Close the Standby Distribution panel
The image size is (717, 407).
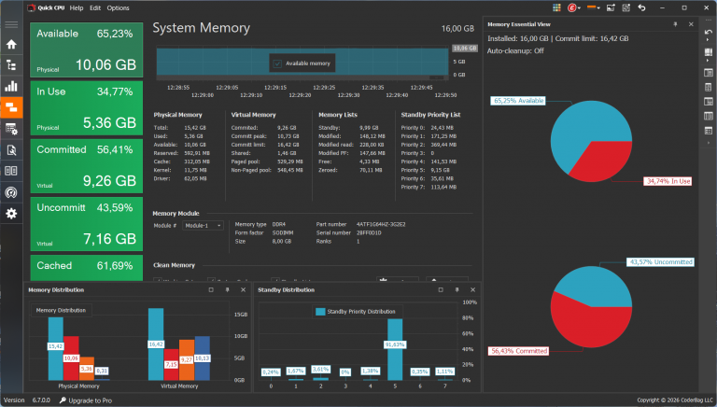[472, 290]
